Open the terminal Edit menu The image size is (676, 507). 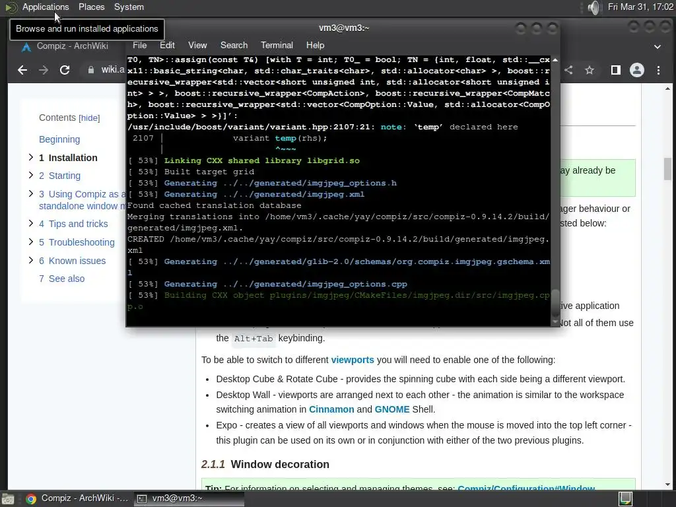click(167, 46)
